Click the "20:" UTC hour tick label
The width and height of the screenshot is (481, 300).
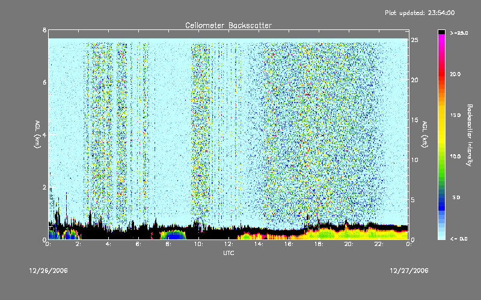pos(349,244)
